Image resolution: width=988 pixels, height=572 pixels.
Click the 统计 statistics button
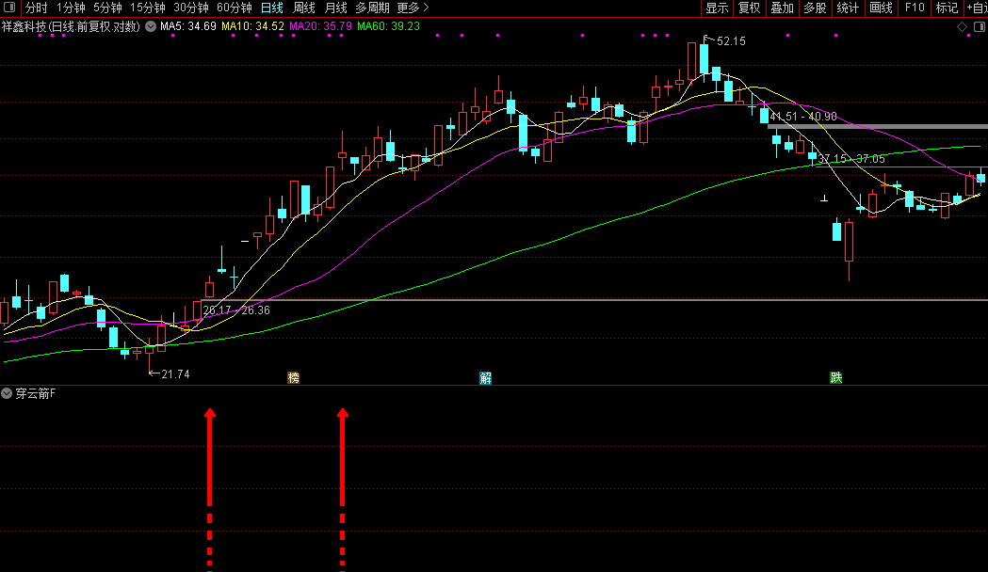click(848, 8)
